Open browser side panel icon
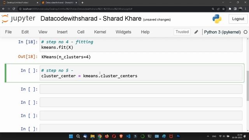249x140 pixels. pos(235,9)
